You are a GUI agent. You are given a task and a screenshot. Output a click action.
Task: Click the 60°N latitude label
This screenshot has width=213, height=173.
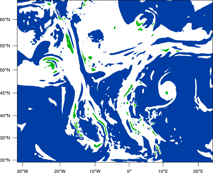(x=5, y=19)
